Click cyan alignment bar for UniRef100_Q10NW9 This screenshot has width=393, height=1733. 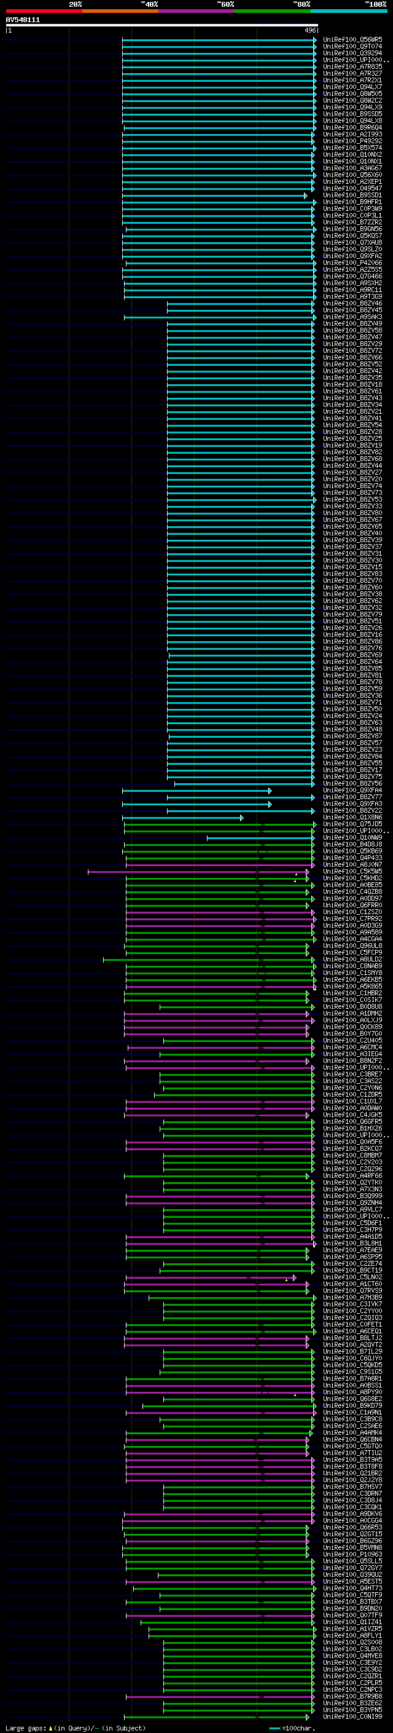pyautogui.click(x=260, y=837)
